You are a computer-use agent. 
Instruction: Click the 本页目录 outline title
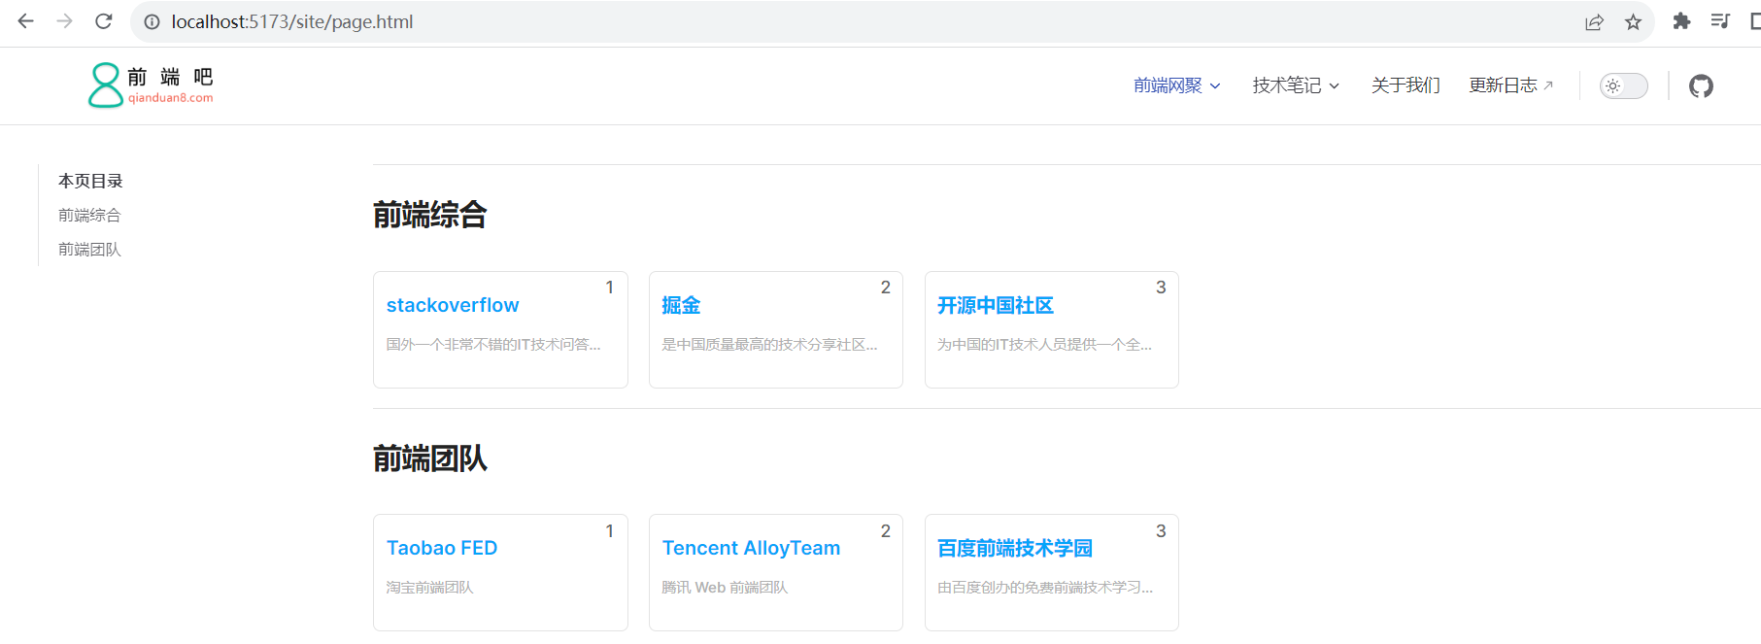[x=90, y=181]
